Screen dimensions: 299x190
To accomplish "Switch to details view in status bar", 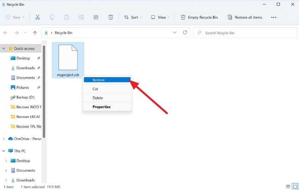I will tap(288, 186).
